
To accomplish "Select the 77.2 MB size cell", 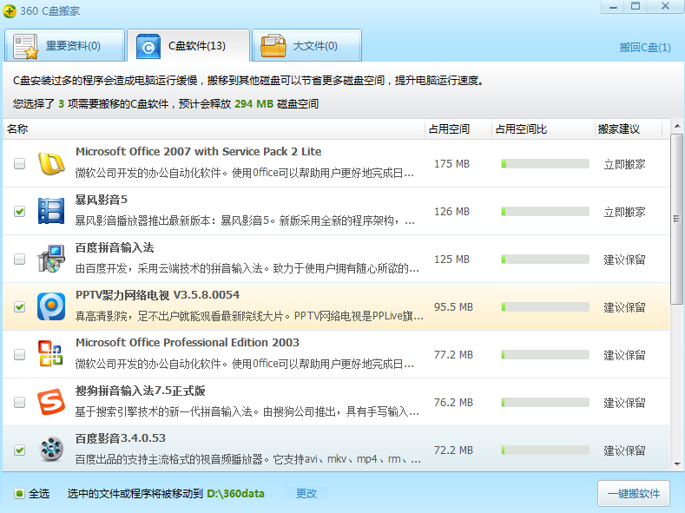I will [453, 354].
